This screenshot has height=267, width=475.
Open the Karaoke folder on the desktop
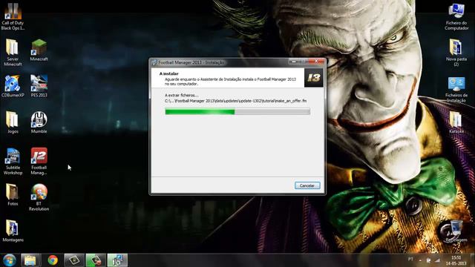(456, 122)
